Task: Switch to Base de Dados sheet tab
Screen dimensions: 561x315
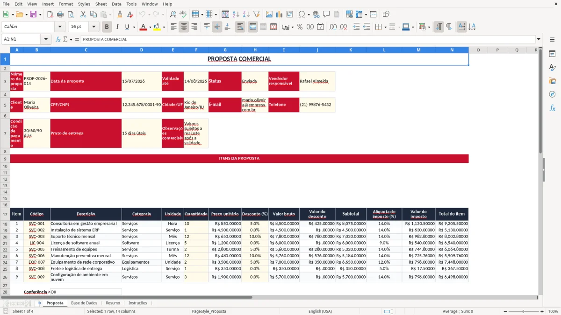Action: 84,303
